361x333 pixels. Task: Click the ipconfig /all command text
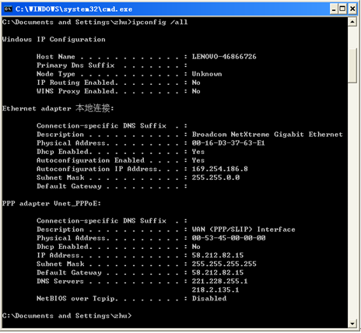[x=159, y=22]
